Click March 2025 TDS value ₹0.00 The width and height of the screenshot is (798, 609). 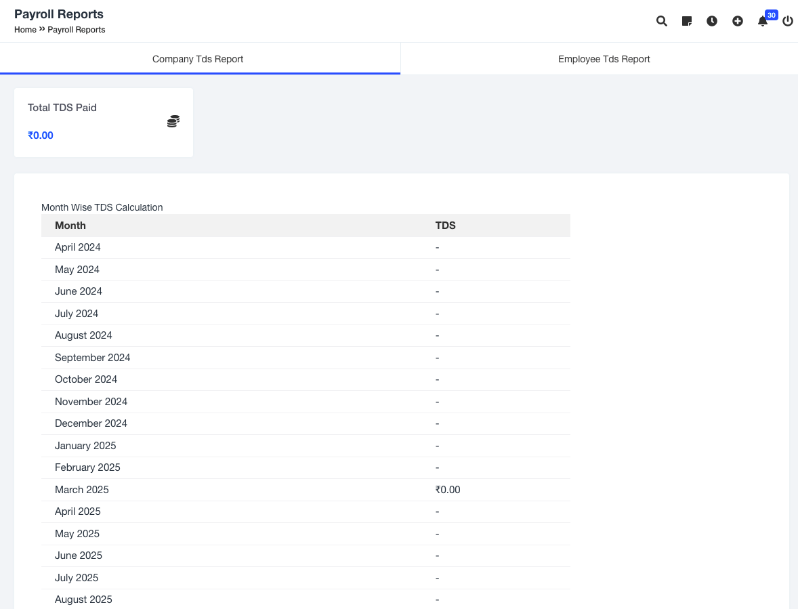click(x=448, y=490)
